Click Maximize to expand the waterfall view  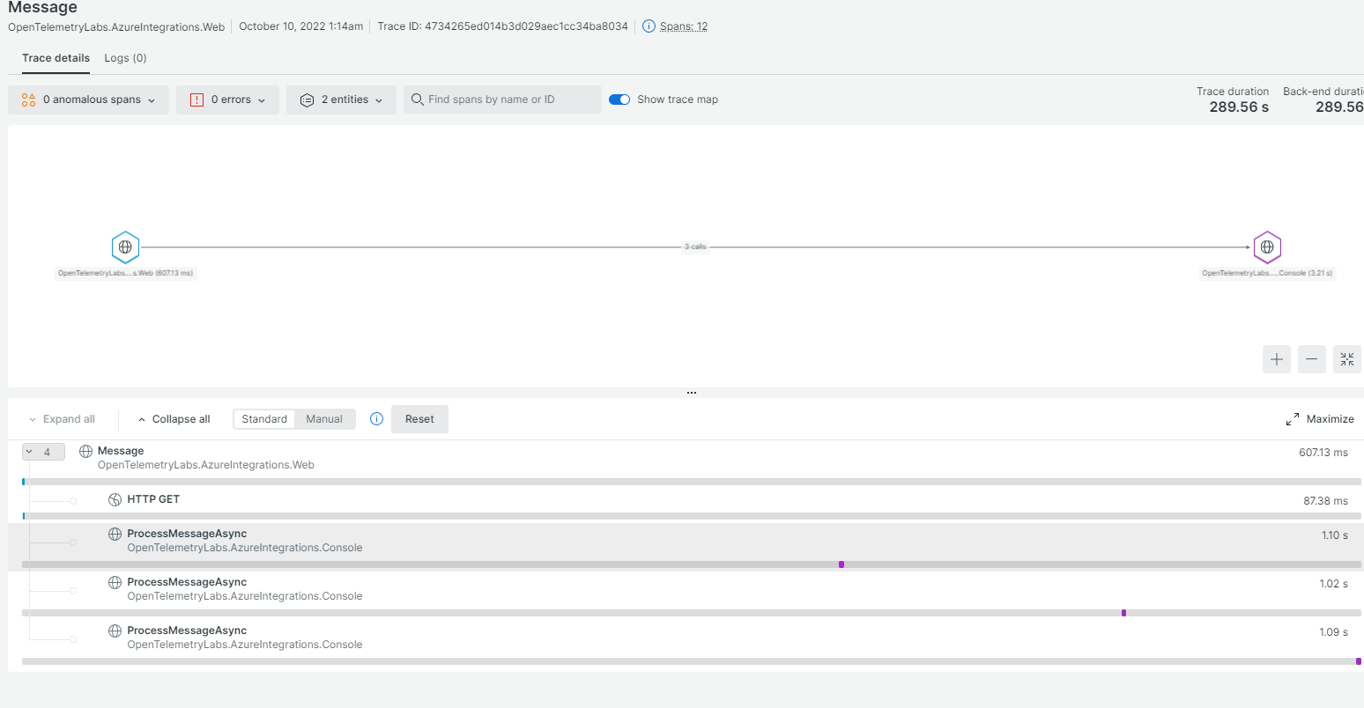tap(1320, 418)
